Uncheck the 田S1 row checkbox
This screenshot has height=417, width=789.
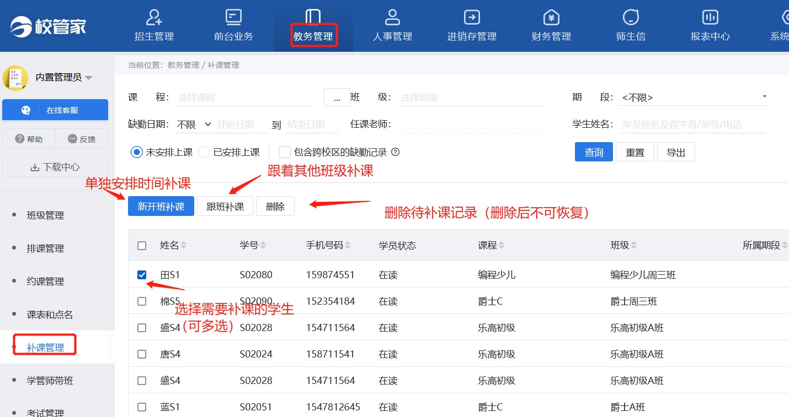click(142, 275)
